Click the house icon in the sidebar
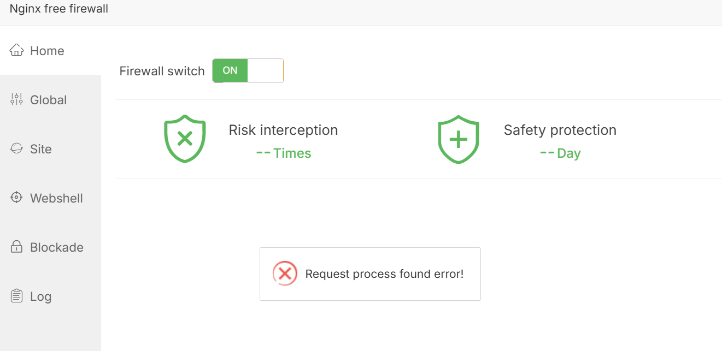Screen dimensions: 722x351 pos(17,50)
